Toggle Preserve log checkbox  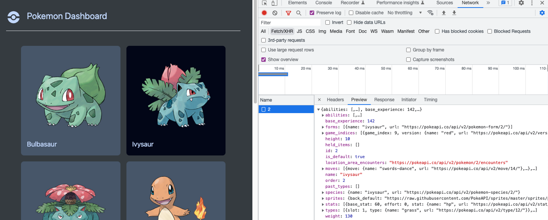312,13
